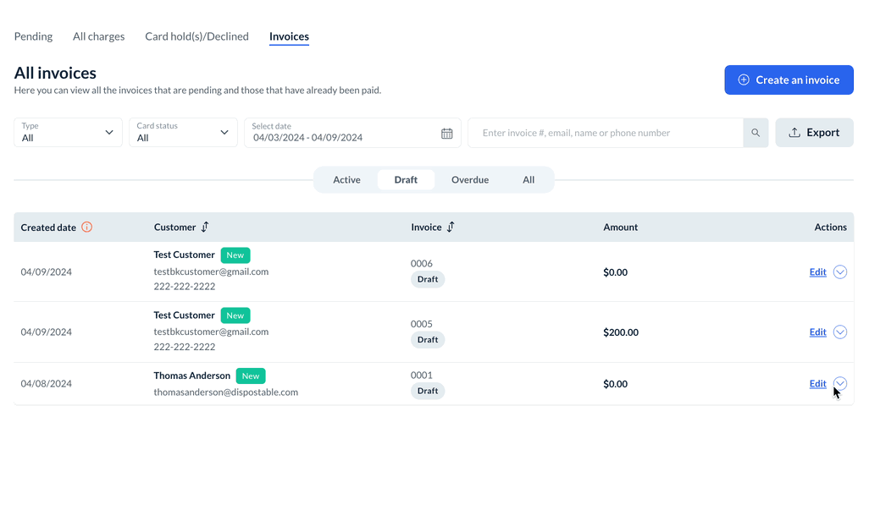The height and width of the screenshot is (532, 869).
Task: Click the Created date info icon
Action: 86,227
